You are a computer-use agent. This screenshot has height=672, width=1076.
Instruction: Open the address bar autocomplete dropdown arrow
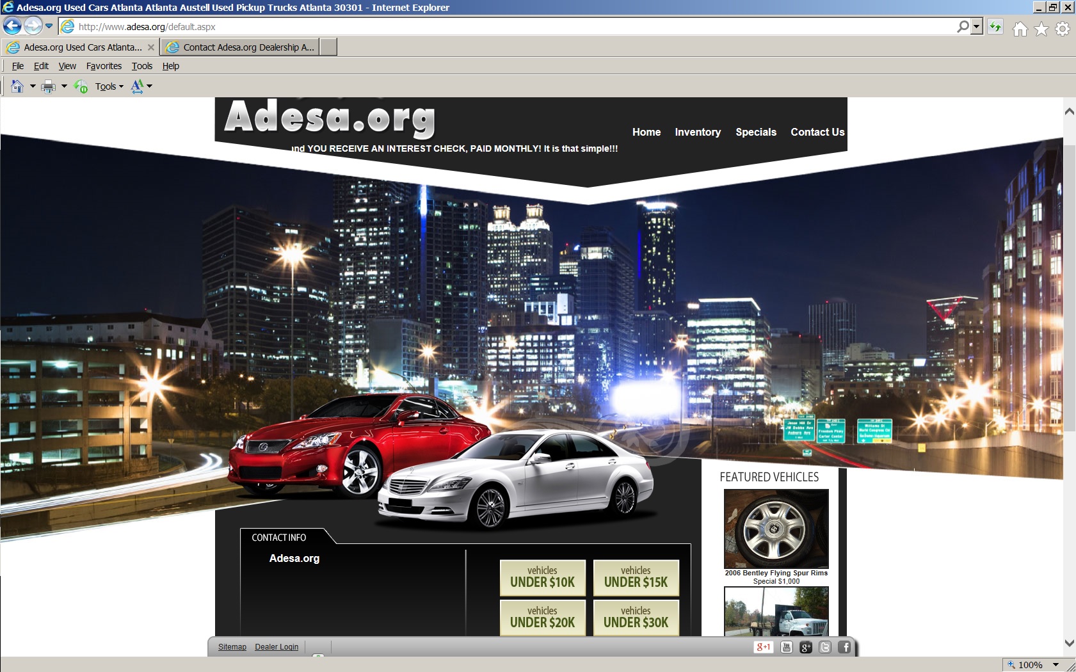click(977, 26)
